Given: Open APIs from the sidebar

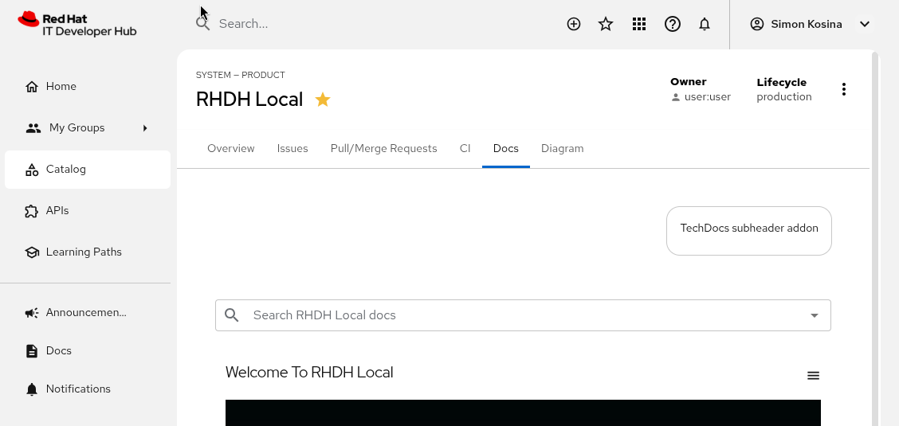Looking at the screenshot, I should click(57, 210).
